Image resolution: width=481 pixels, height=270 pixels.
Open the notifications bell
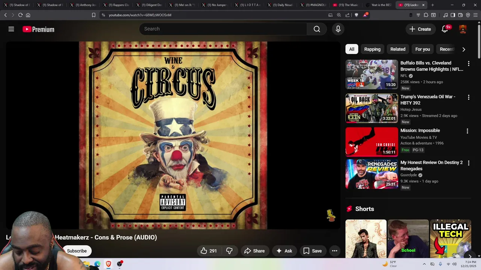[445, 29]
